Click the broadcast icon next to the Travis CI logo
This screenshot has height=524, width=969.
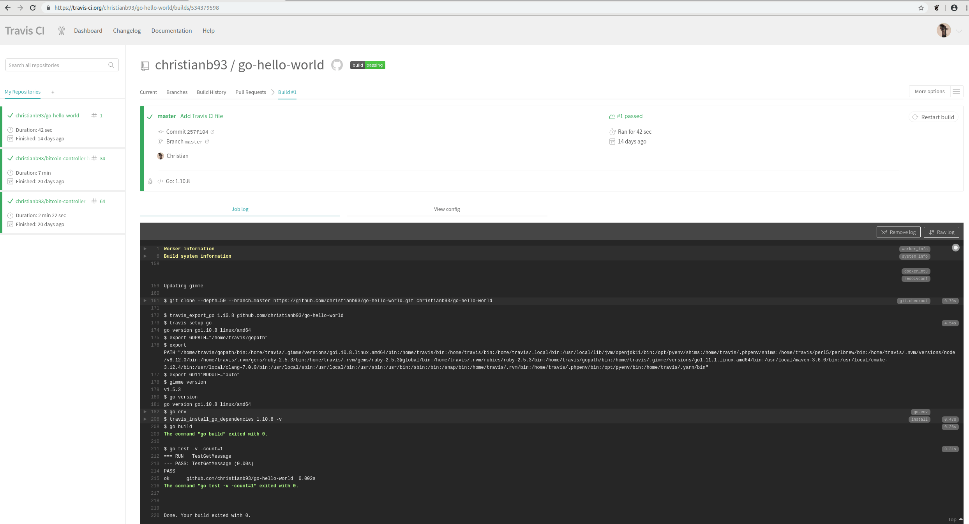point(62,30)
